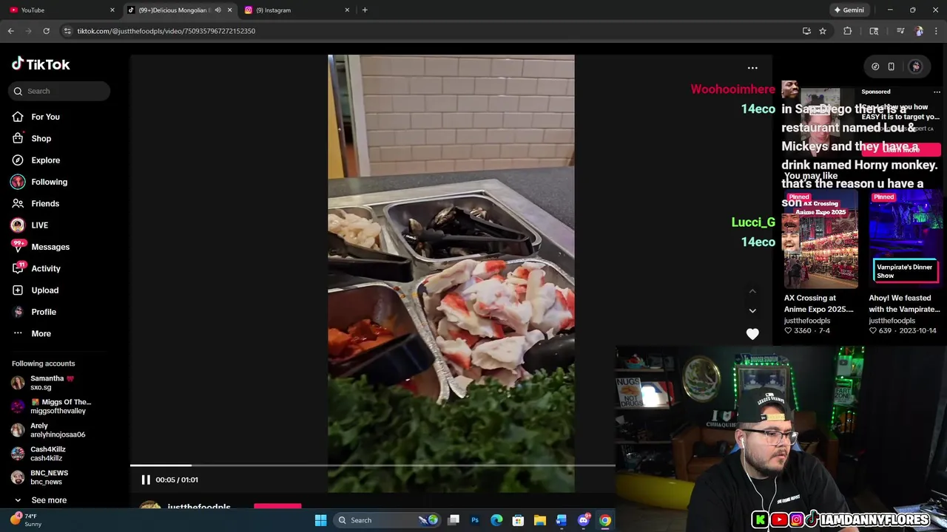Expand See more following accounts
Image resolution: width=947 pixels, height=532 pixels.
pos(48,500)
